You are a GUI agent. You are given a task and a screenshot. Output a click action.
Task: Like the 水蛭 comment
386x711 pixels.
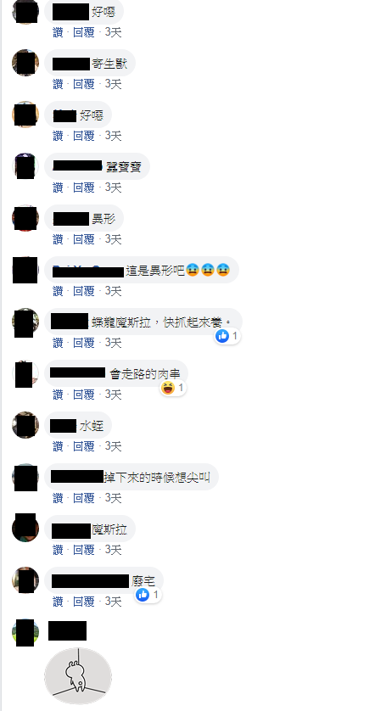click(x=58, y=446)
